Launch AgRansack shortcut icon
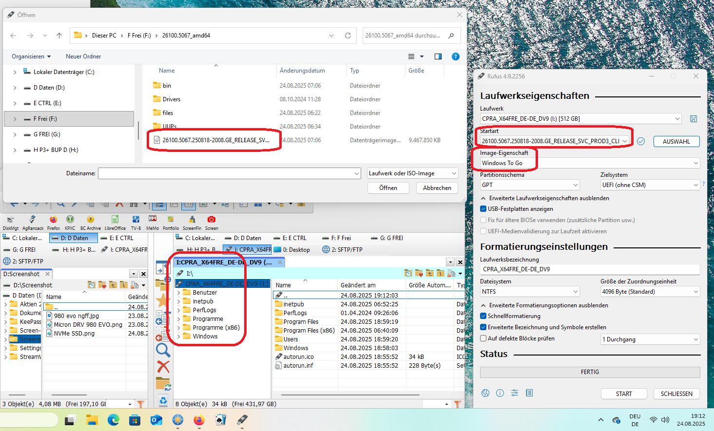This screenshot has width=714, height=431. tap(33, 223)
